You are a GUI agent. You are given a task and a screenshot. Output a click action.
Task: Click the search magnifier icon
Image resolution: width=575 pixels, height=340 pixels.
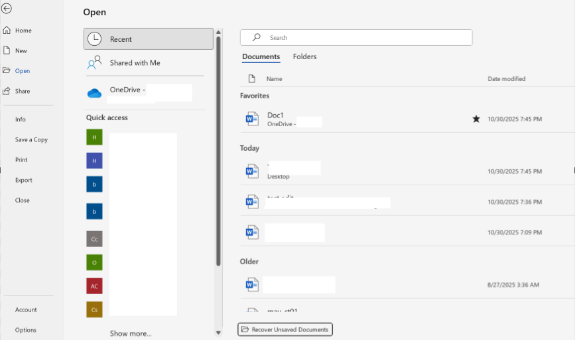[257, 37]
